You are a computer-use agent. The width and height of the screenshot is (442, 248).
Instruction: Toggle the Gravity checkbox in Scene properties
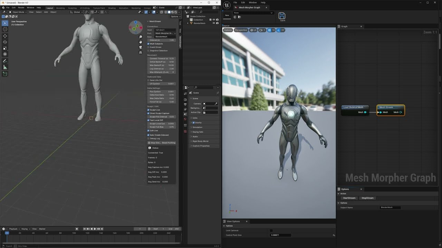(x=193, y=123)
